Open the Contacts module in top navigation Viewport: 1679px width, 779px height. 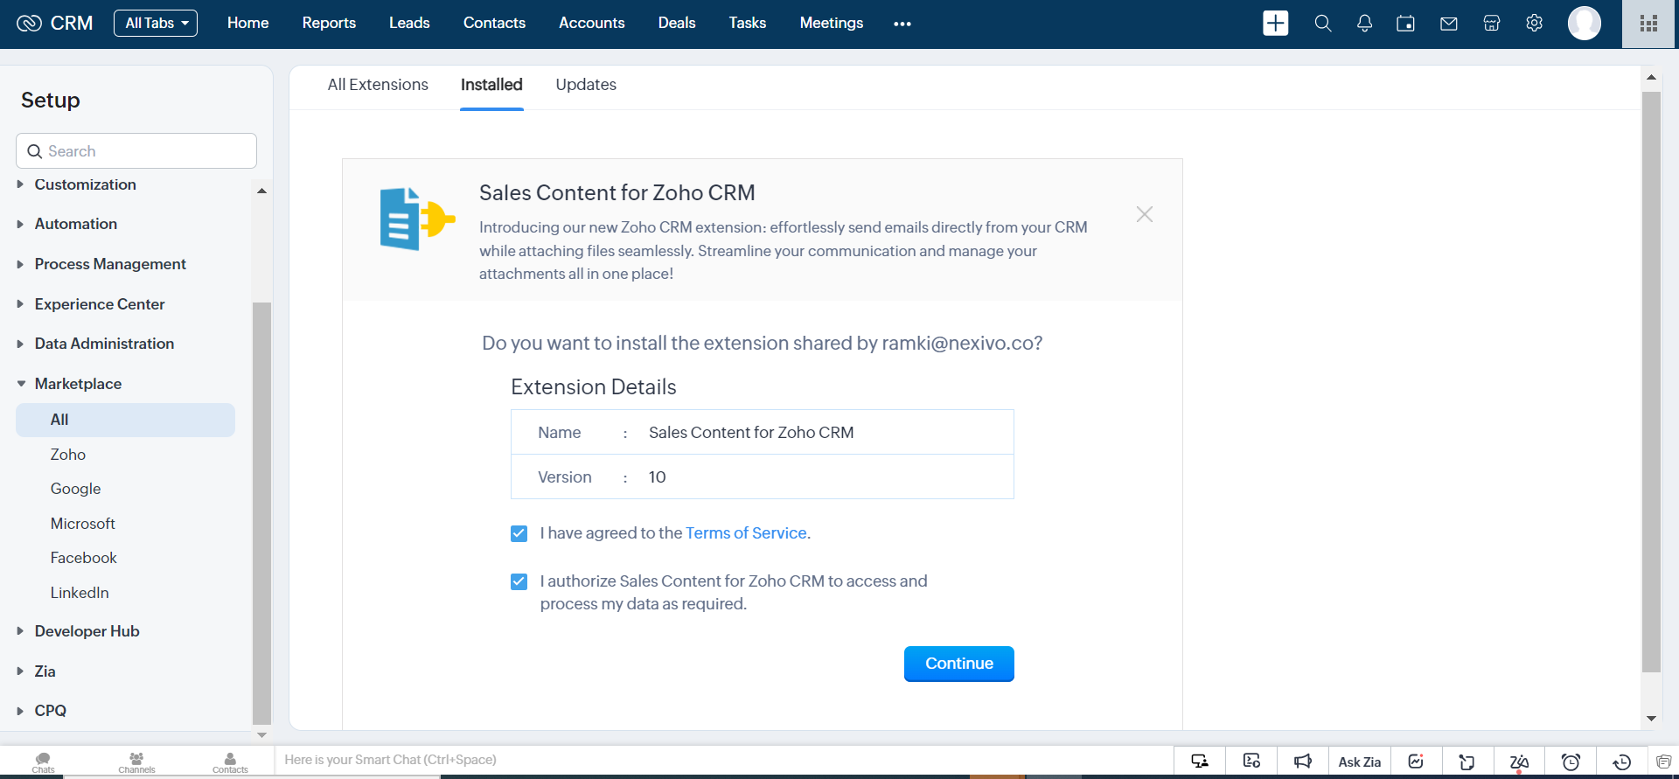[x=494, y=24]
